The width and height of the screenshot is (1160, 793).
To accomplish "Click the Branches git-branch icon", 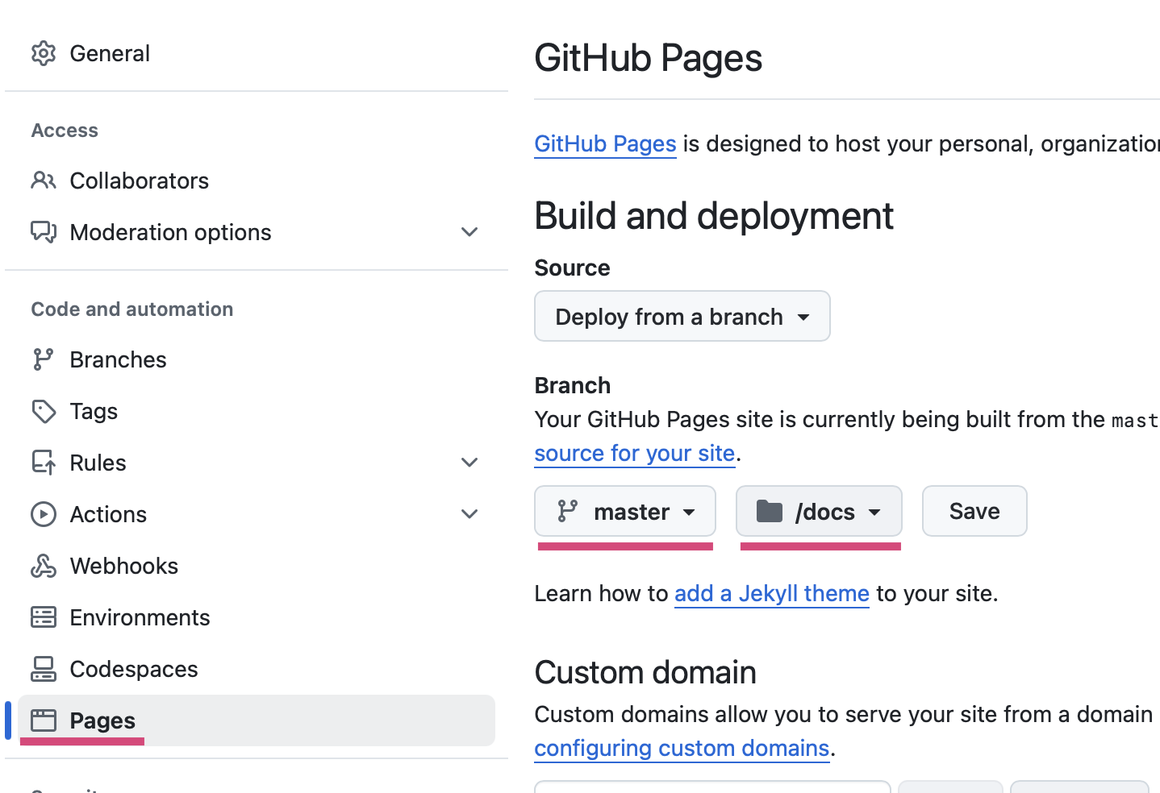I will tap(44, 359).
